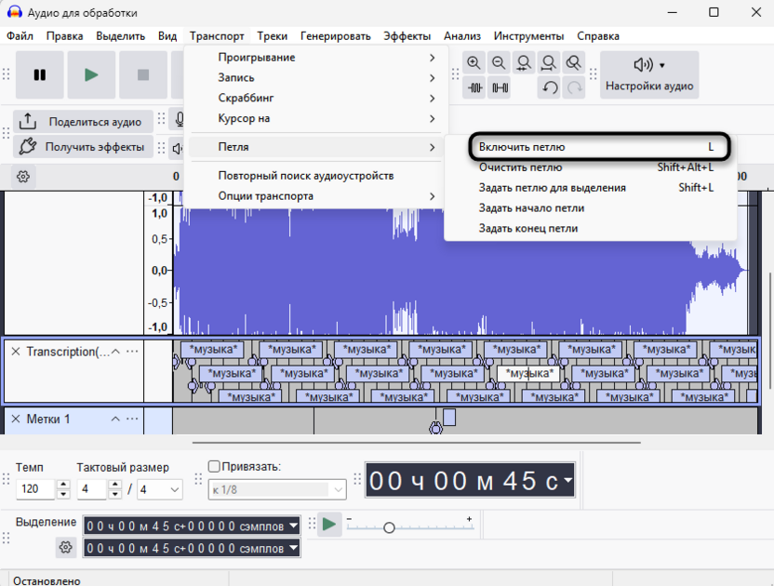Expand Курсор на submenu
Screen dimensions: 774x586
click(316, 118)
